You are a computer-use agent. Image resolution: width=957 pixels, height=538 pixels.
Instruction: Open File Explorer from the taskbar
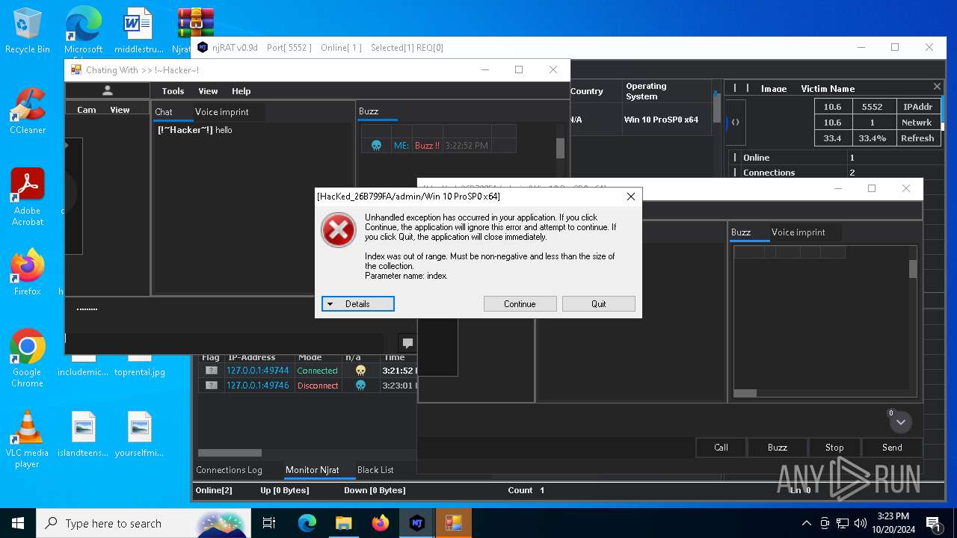pos(343,523)
